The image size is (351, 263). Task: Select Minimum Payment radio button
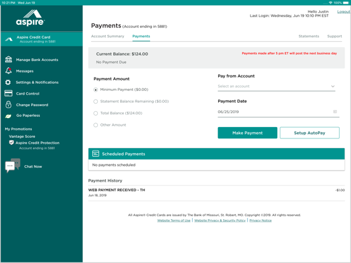pos(95,90)
